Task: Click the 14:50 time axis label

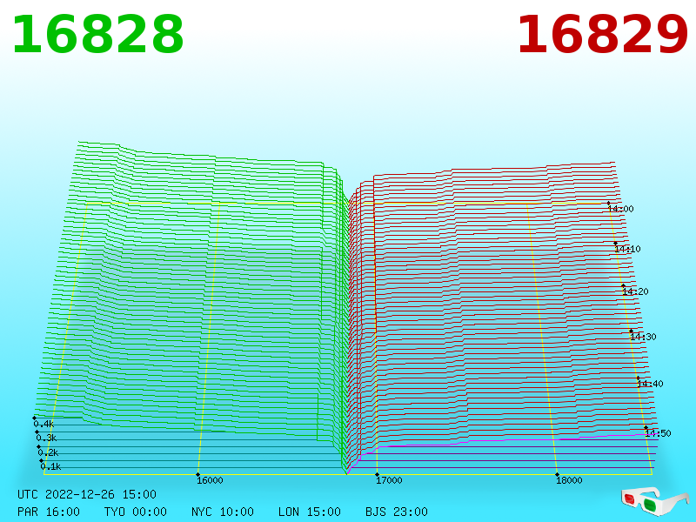Action: click(658, 433)
